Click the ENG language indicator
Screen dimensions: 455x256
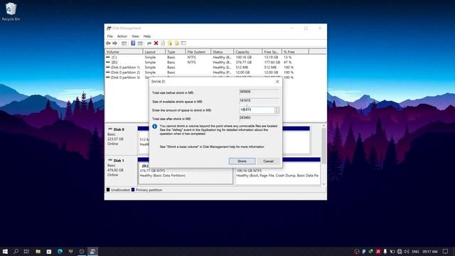pyautogui.click(x=415, y=252)
